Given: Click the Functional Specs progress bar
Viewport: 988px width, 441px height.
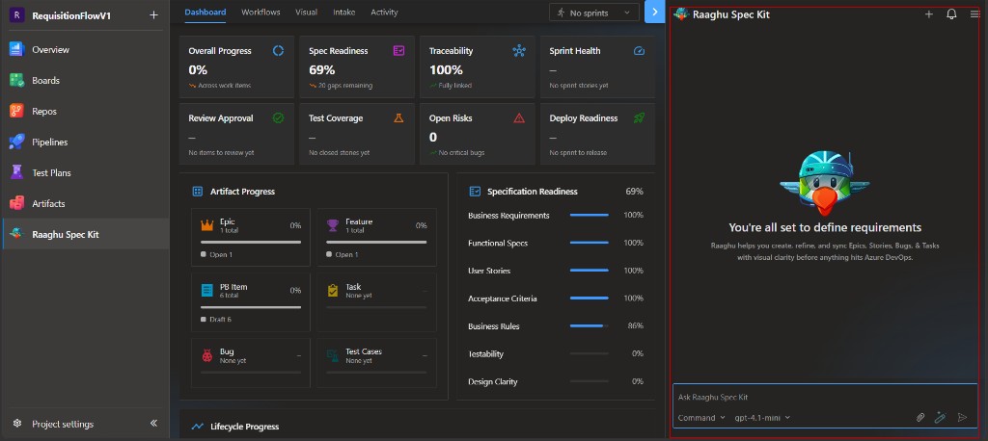Looking at the screenshot, I should (590, 243).
